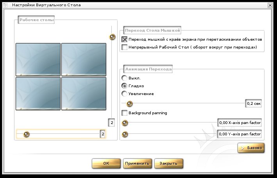Viewport: 277px width, 178px height.
Task: Click the Переход Стола Мышкой frame label
Action: pos(152,30)
